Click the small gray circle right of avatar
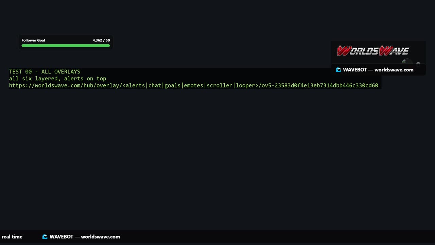435x245 pixels. click(x=418, y=64)
